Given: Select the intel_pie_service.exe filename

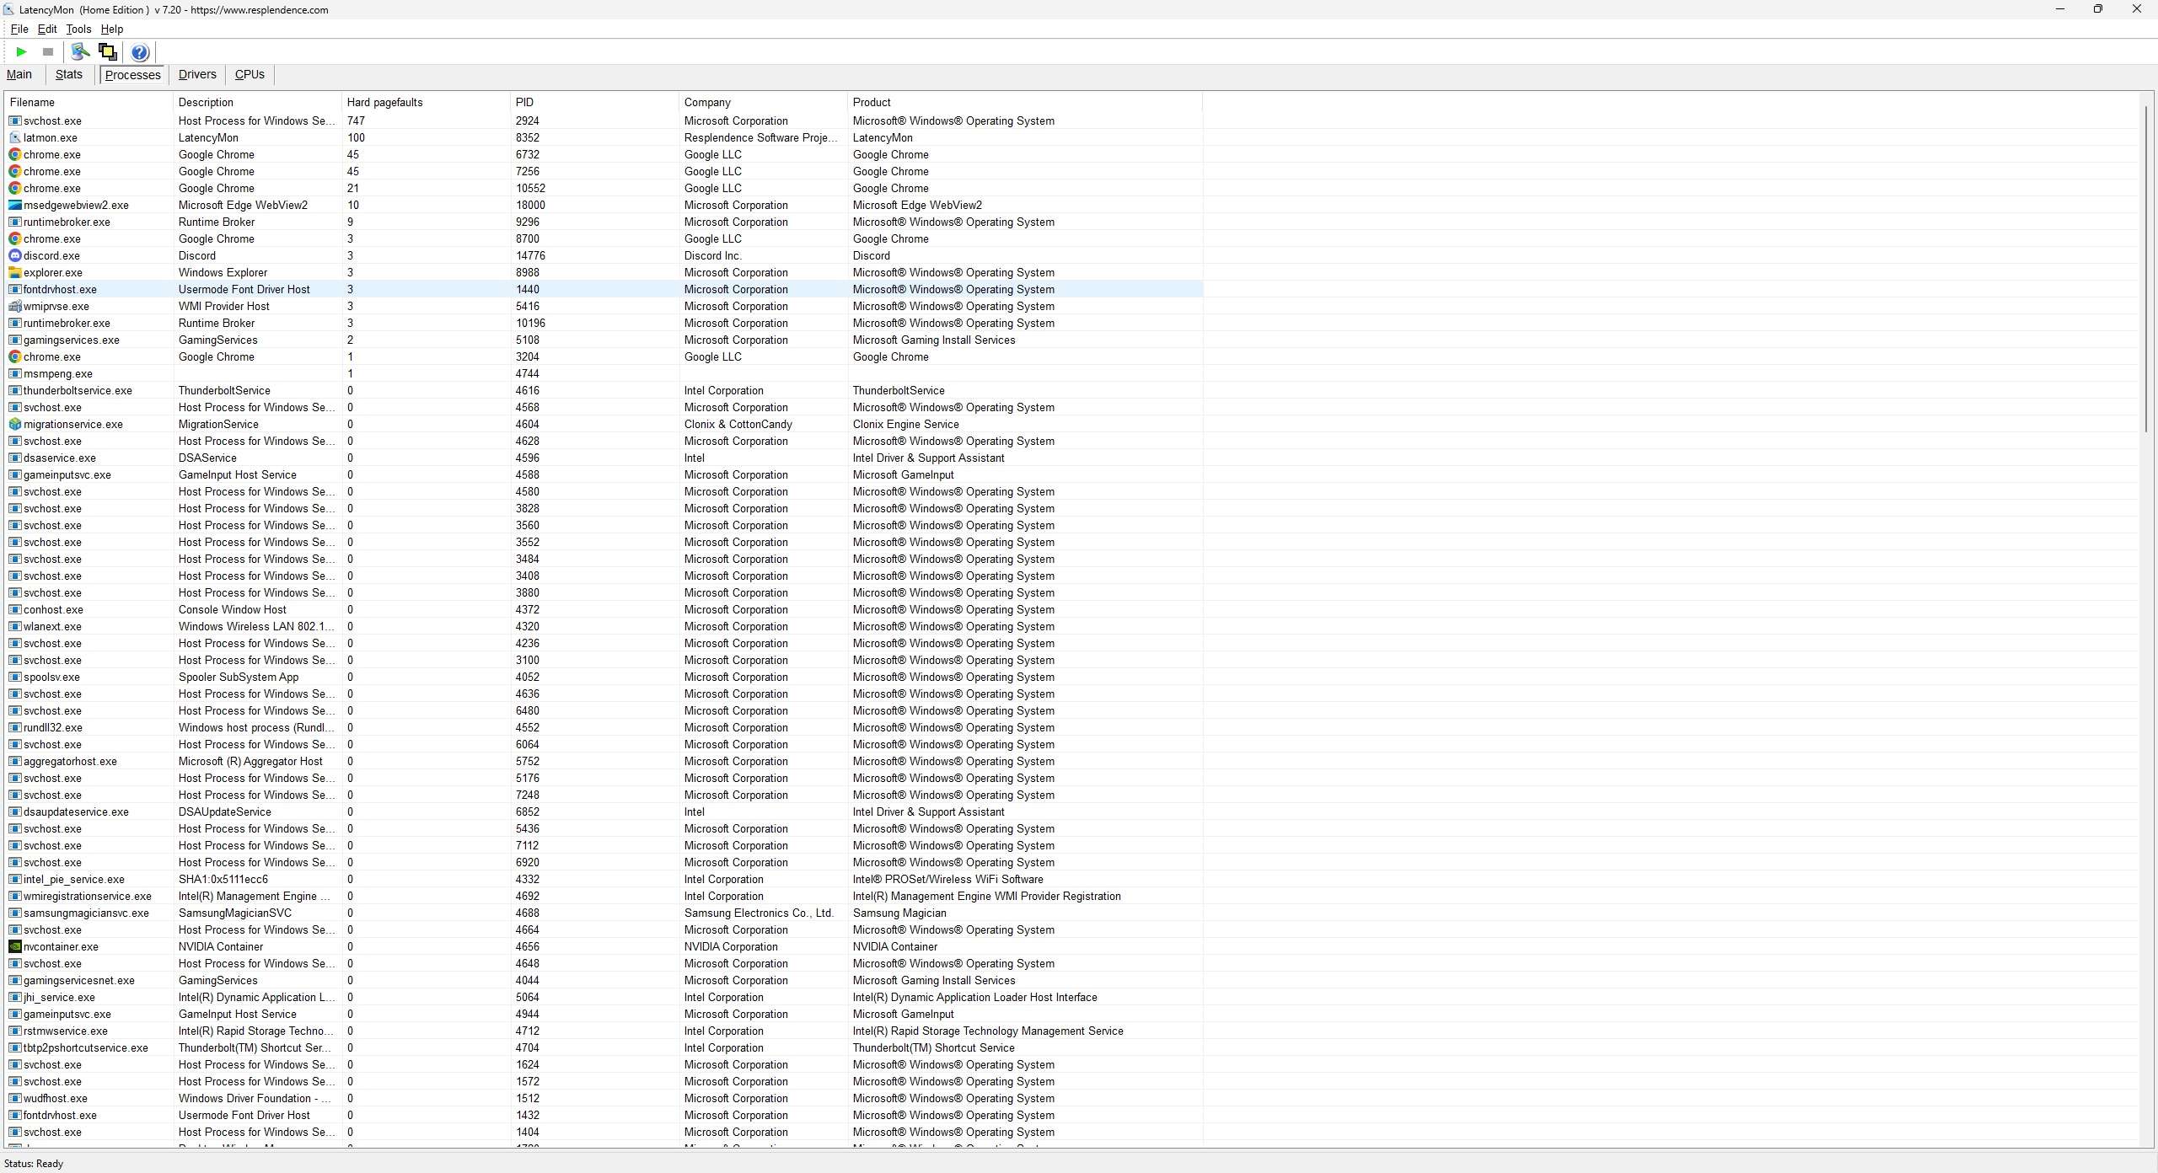Looking at the screenshot, I should tap(74, 879).
